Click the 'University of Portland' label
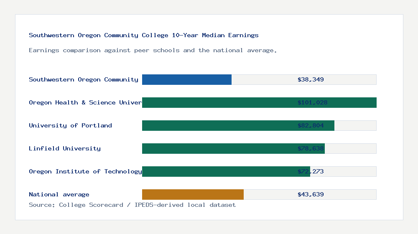 click(x=70, y=125)
